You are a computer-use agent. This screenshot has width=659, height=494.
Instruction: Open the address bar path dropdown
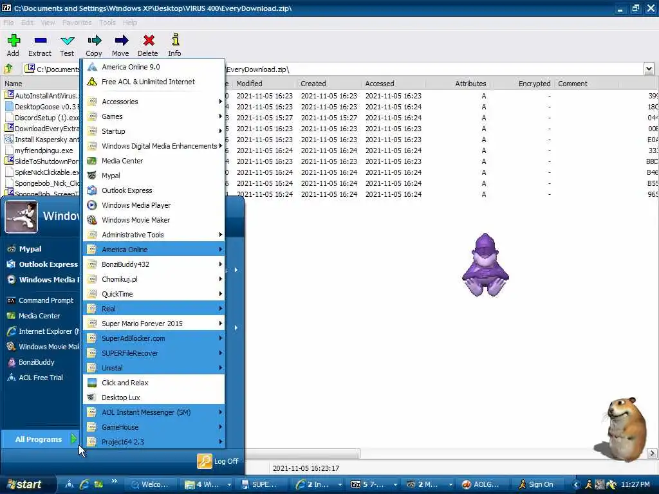click(x=649, y=69)
